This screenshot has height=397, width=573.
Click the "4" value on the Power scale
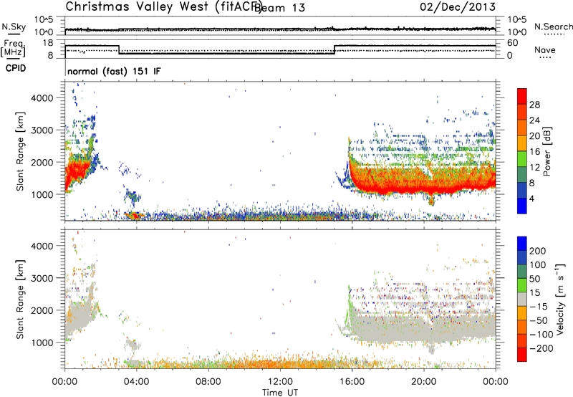[x=532, y=198]
